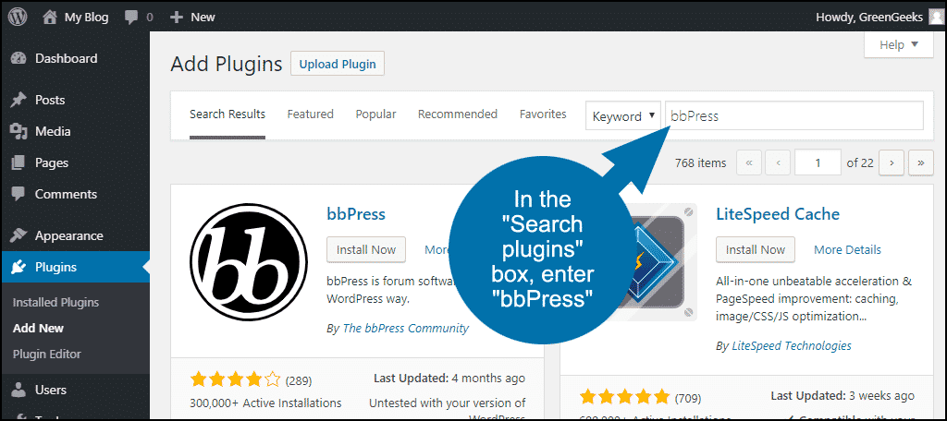Open The bbPress Community author link
947x421 pixels.
tap(405, 329)
